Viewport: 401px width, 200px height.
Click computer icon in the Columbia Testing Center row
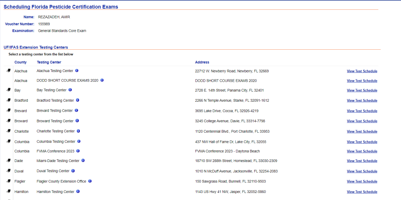pos(8,141)
